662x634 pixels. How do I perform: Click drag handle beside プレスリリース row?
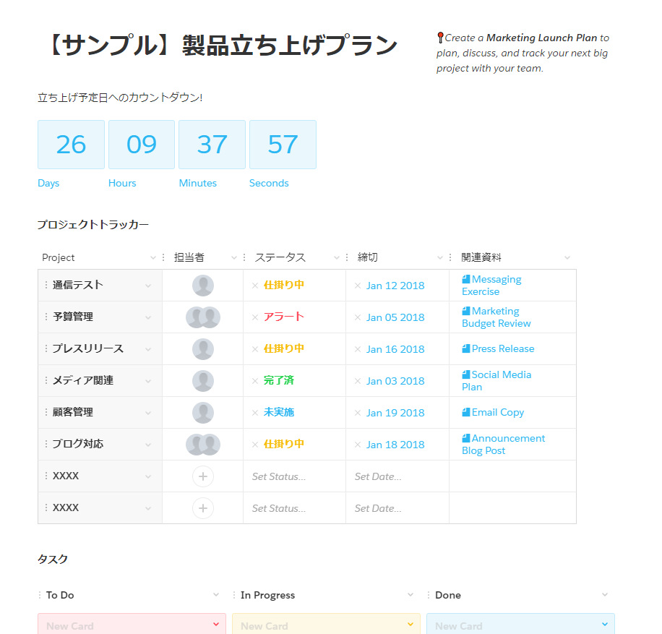(x=46, y=348)
